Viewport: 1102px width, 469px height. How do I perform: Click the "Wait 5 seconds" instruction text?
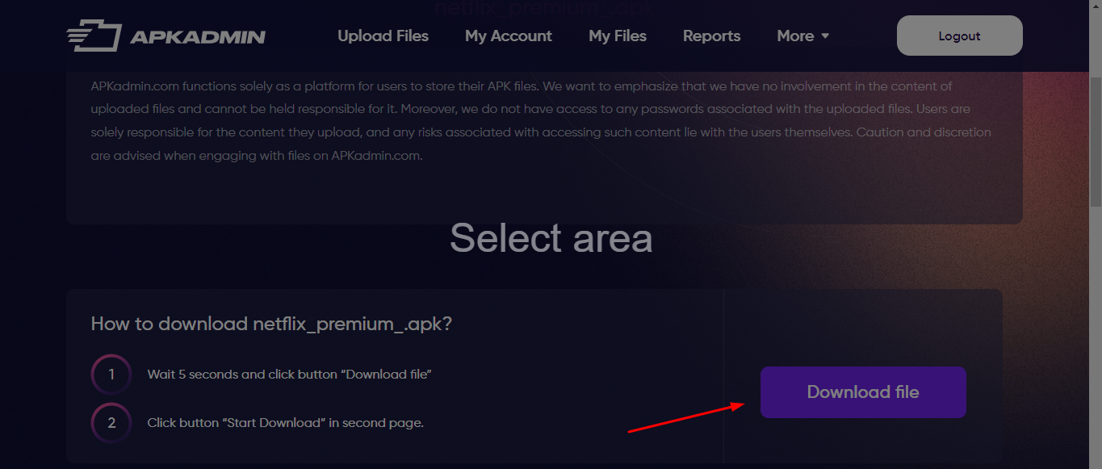point(289,375)
